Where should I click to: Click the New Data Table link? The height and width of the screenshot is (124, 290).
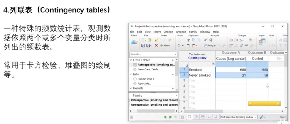[x=148, y=69]
